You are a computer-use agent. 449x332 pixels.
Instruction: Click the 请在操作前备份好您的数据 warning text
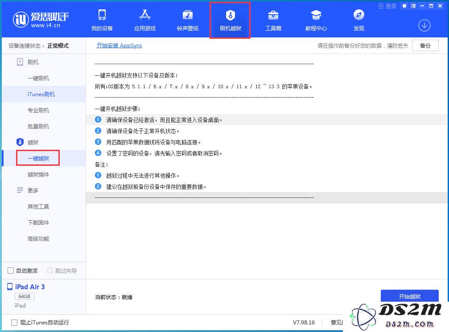[363, 45]
